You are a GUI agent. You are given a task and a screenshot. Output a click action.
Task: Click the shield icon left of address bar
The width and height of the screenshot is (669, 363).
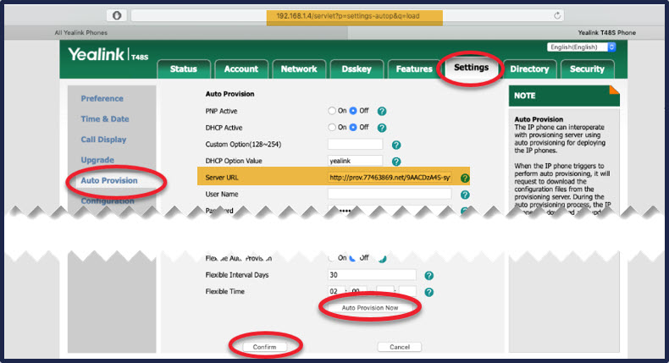(117, 16)
